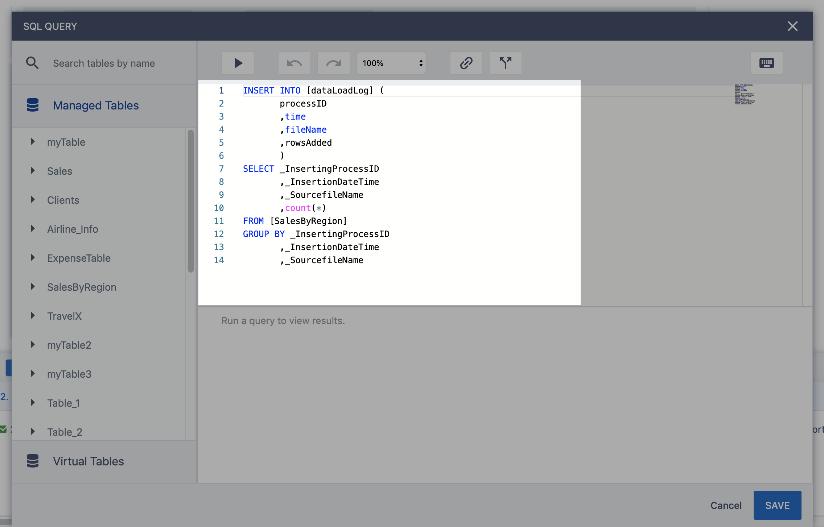This screenshot has height=527, width=824.
Task: Open the Managed Tables section
Action: point(96,105)
